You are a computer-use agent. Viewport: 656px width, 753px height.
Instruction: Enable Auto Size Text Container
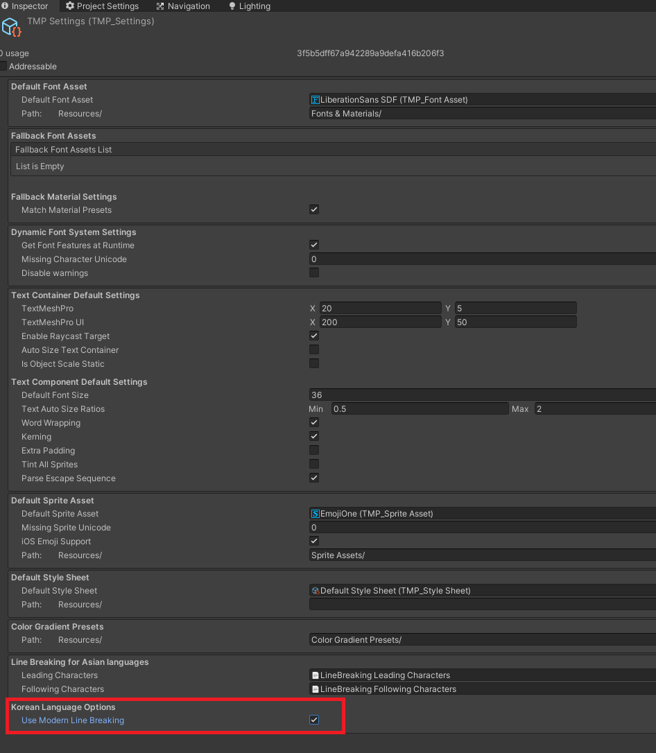[314, 349]
